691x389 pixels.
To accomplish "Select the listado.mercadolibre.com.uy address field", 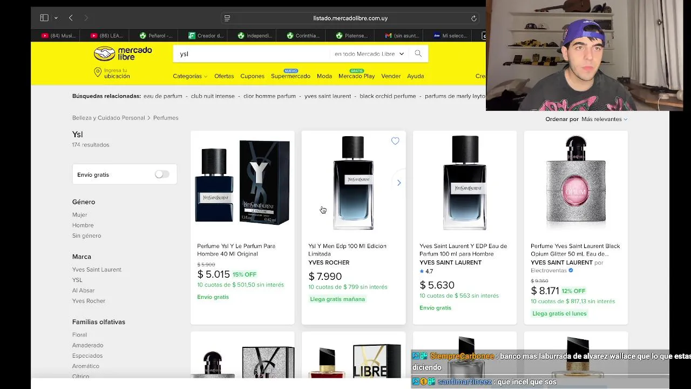I will pyautogui.click(x=350, y=18).
